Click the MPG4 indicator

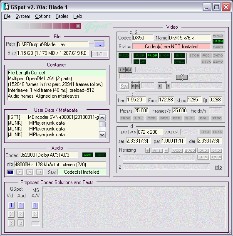[218, 41]
